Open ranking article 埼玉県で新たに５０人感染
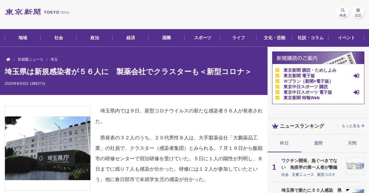This screenshot has height=193, width=369. click(x=311, y=190)
